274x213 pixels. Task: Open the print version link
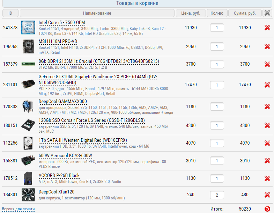pyautogui.click(x=18, y=209)
